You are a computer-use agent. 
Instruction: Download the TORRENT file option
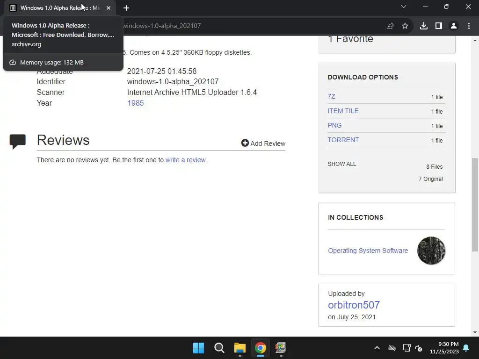click(x=343, y=140)
